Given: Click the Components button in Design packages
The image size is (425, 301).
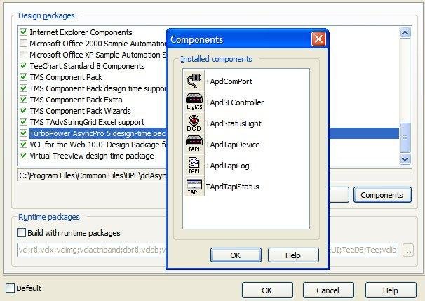Looking at the screenshot, I should click(382, 195).
